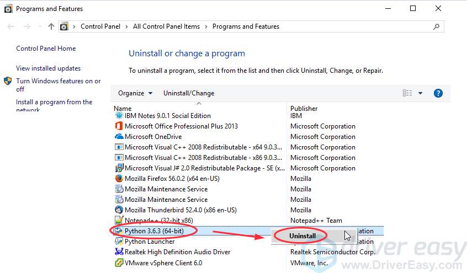Open help with the blue question mark
467x273 pixels.
438,93
